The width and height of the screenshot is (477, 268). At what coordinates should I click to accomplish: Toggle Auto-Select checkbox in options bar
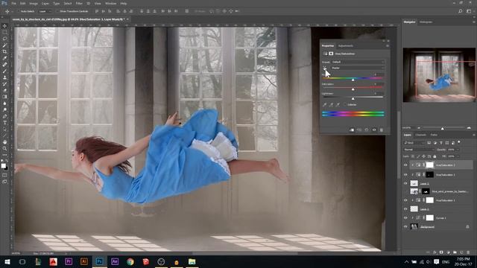(19, 11)
